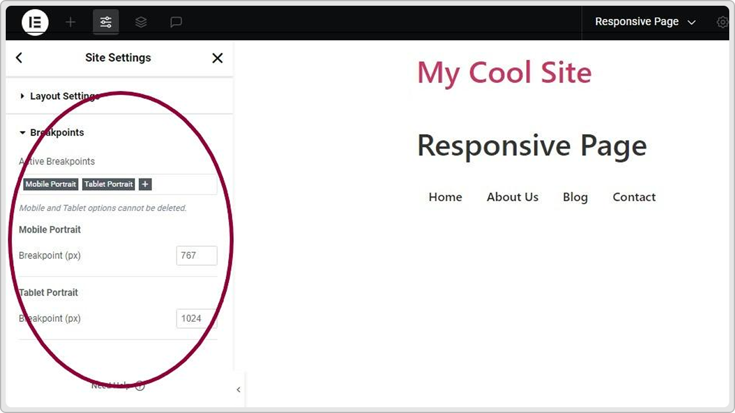Select the Site Settings sliders icon
This screenshot has width=735, height=413.
[x=106, y=22]
